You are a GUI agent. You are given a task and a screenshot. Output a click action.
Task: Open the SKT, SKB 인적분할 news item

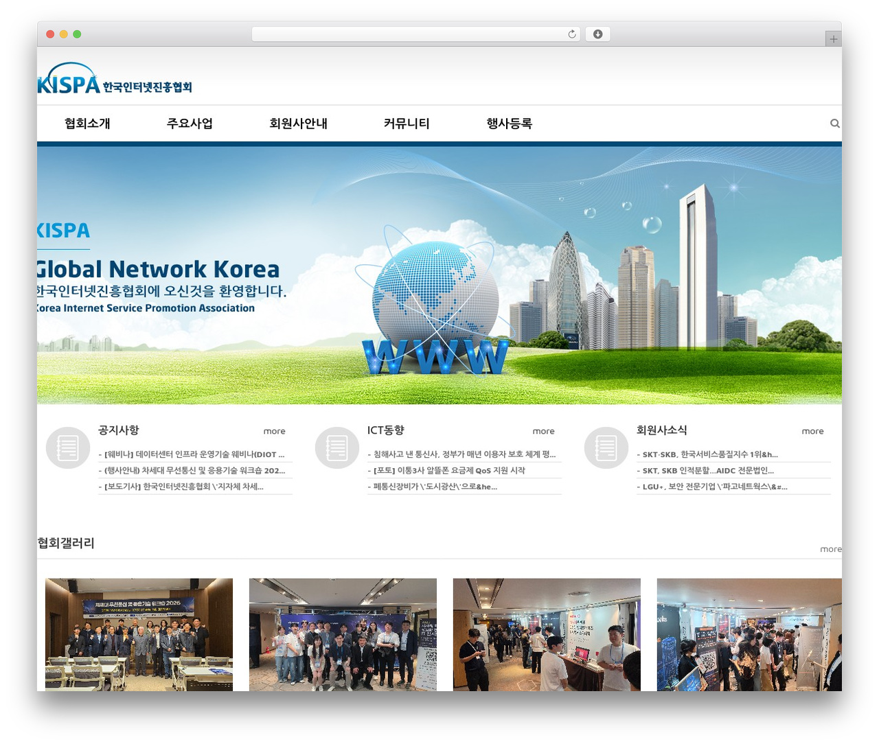click(705, 470)
